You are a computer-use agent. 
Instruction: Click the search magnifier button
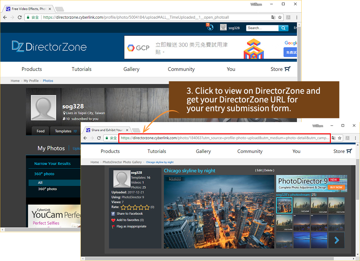click(283, 28)
